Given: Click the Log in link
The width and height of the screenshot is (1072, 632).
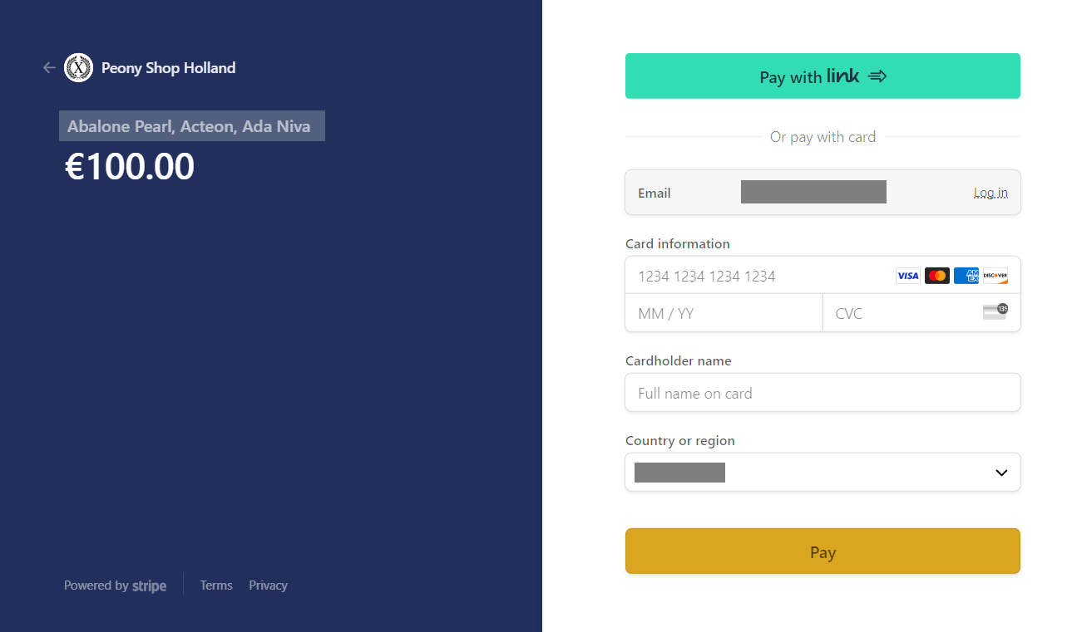Looking at the screenshot, I should click(990, 193).
